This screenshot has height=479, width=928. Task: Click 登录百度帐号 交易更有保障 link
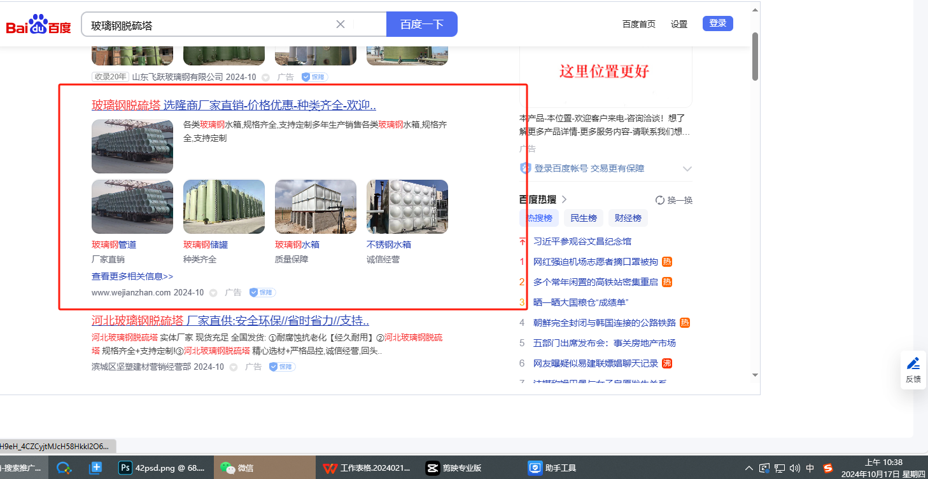[x=589, y=169]
